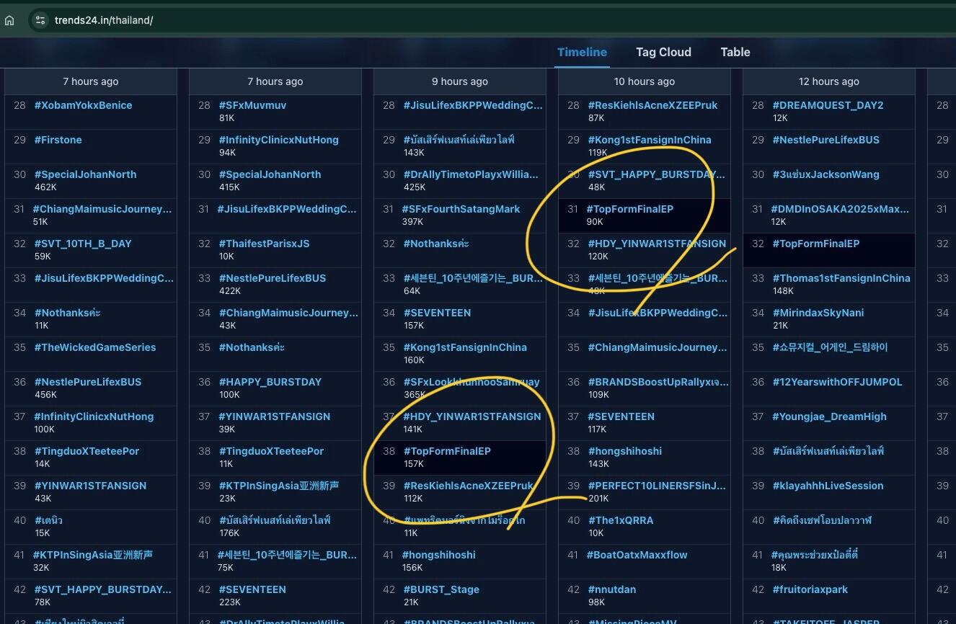Open #BRANDSBoostUpRallyx... ranked 36 in 10 hours ago column

point(658,382)
